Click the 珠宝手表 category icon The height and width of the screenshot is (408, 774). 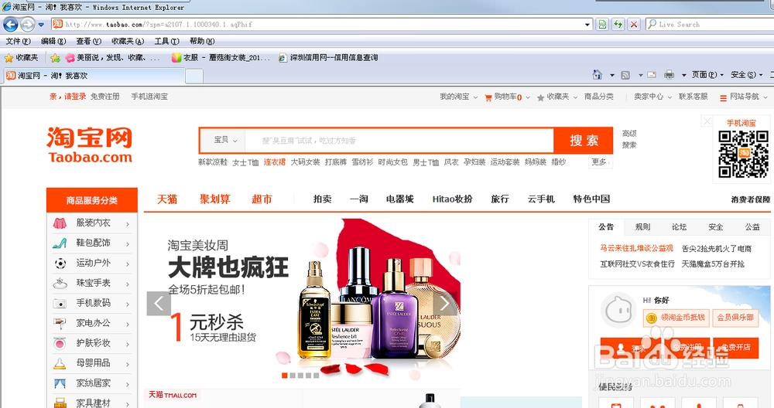coord(60,284)
